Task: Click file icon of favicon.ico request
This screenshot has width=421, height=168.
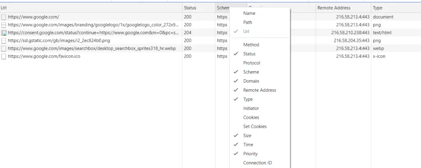Action: 3,57
